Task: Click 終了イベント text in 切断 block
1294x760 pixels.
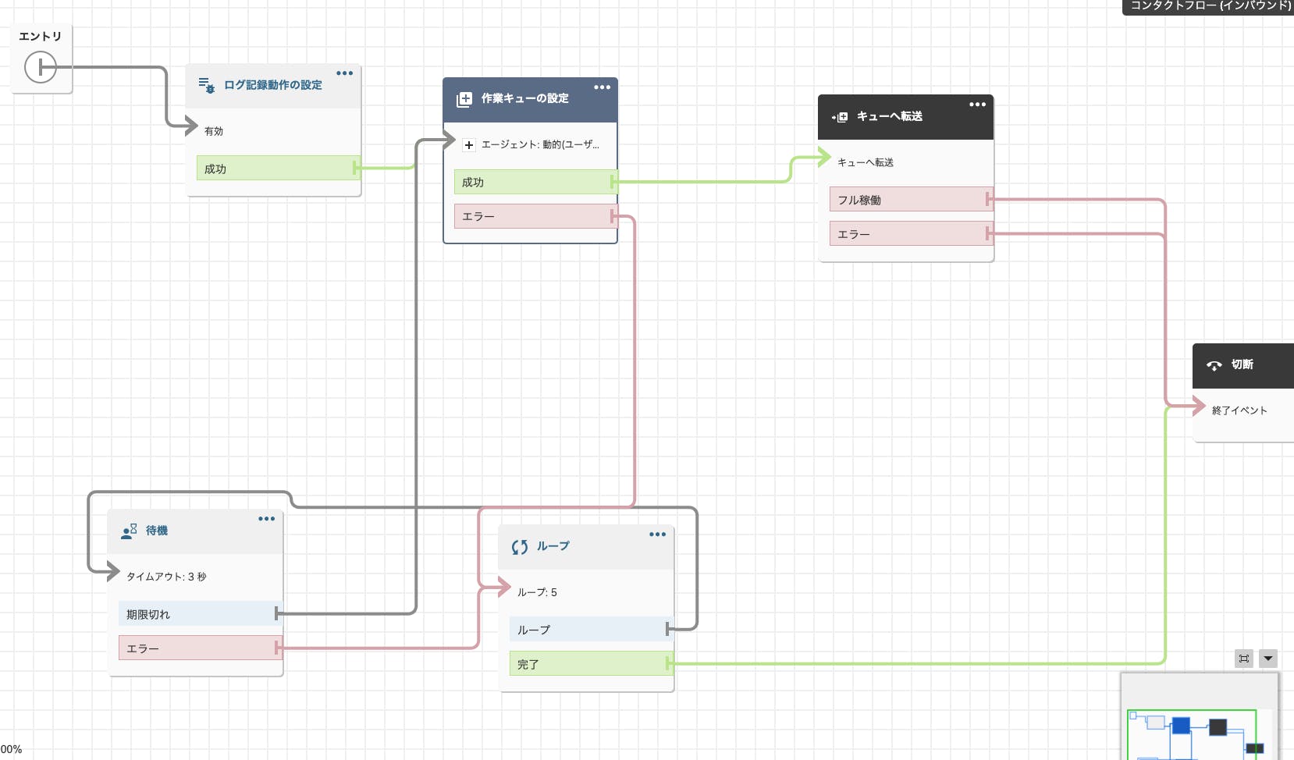Action: coord(1239,410)
